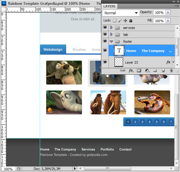
Task: Click footer The Company link
Action: [65, 149]
